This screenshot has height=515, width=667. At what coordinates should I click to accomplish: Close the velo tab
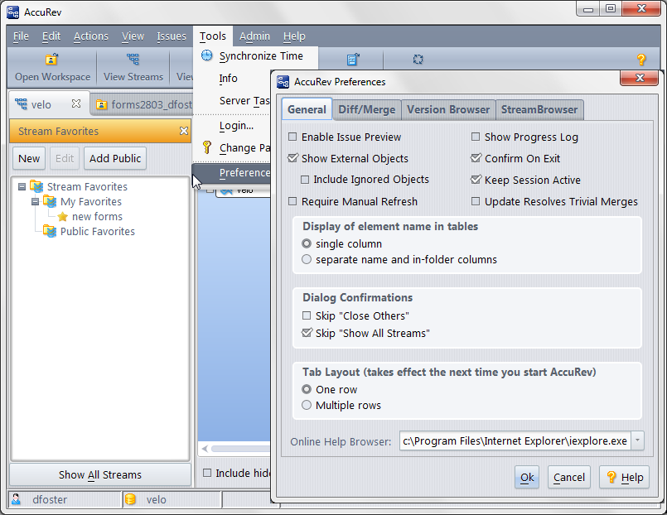[76, 104]
